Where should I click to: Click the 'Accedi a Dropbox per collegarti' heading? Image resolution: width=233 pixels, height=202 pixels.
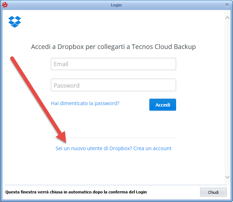pos(113,47)
